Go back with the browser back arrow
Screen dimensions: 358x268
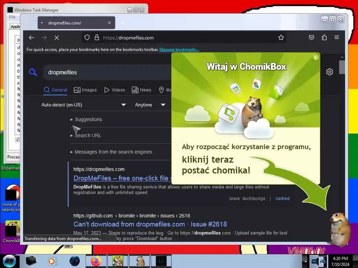point(31,38)
